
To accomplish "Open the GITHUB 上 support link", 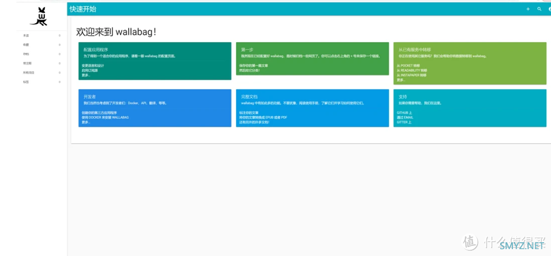I will coord(404,113).
